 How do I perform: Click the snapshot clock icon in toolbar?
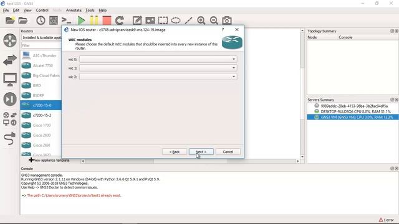click(x=41, y=21)
